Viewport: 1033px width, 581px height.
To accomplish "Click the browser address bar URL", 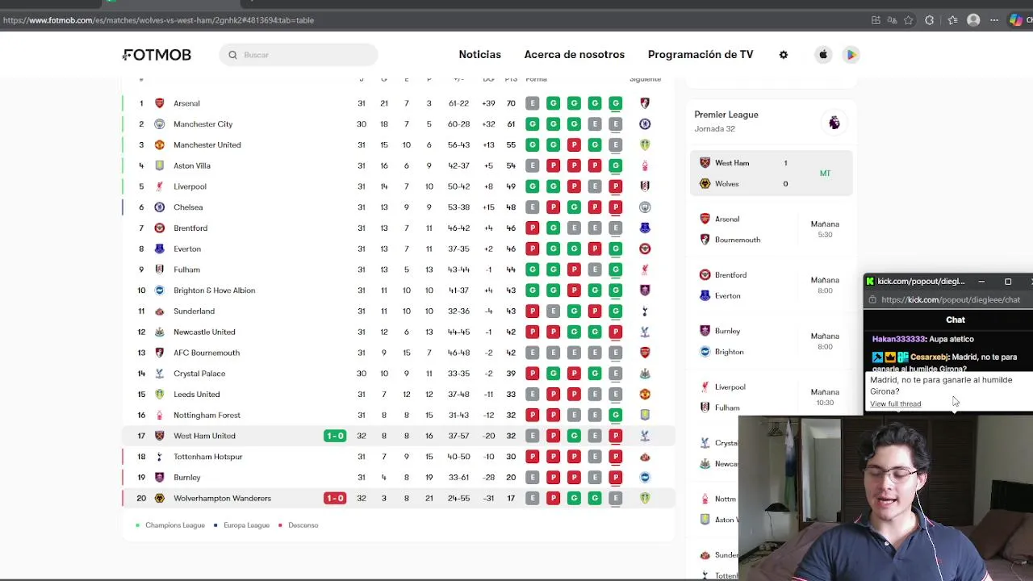I will 158,20.
